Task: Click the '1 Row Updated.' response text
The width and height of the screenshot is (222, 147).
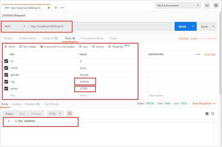Action: click(x=25, y=121)
